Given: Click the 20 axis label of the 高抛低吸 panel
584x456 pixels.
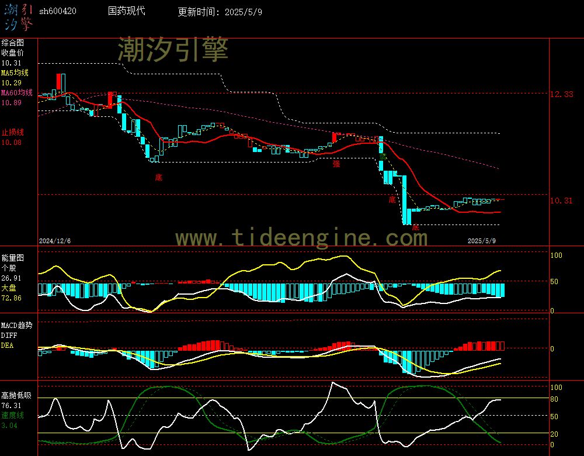Looking at the screenshot, I should click(x=554, y=434).
